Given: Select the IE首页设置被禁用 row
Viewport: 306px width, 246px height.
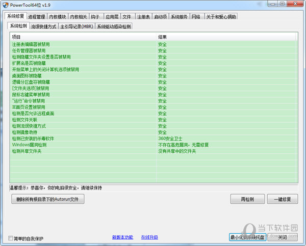Looking at the screenshot, I should click(154, 107).
